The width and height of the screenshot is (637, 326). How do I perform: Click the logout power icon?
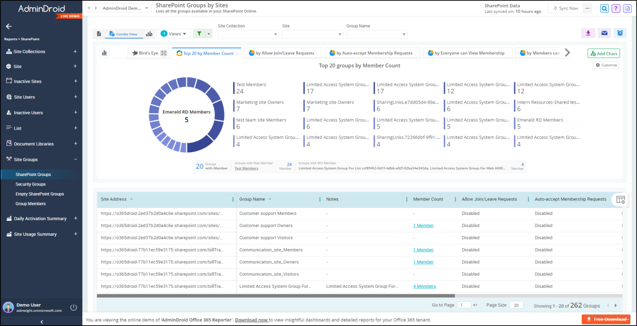tap(73, 307)
